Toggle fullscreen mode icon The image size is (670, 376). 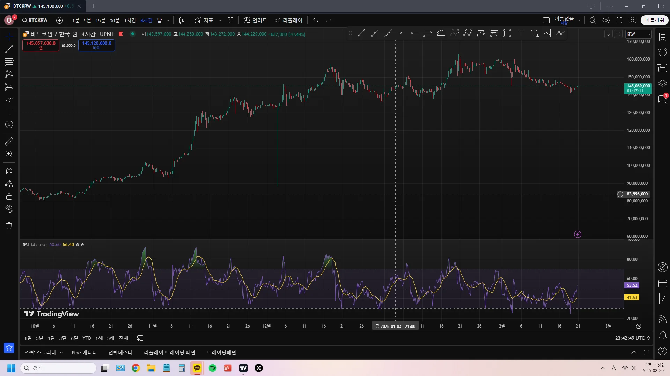[619, 20]
